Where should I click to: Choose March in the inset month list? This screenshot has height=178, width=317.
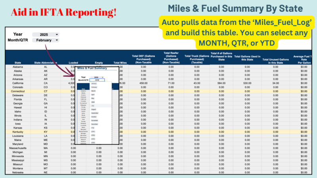tap(94, 91)
